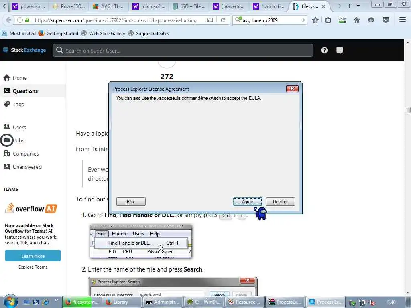The height and width of the screenshot is (308, 411).
Task: Click the site information icon in address bar
Action: click(x=20, y=20)
